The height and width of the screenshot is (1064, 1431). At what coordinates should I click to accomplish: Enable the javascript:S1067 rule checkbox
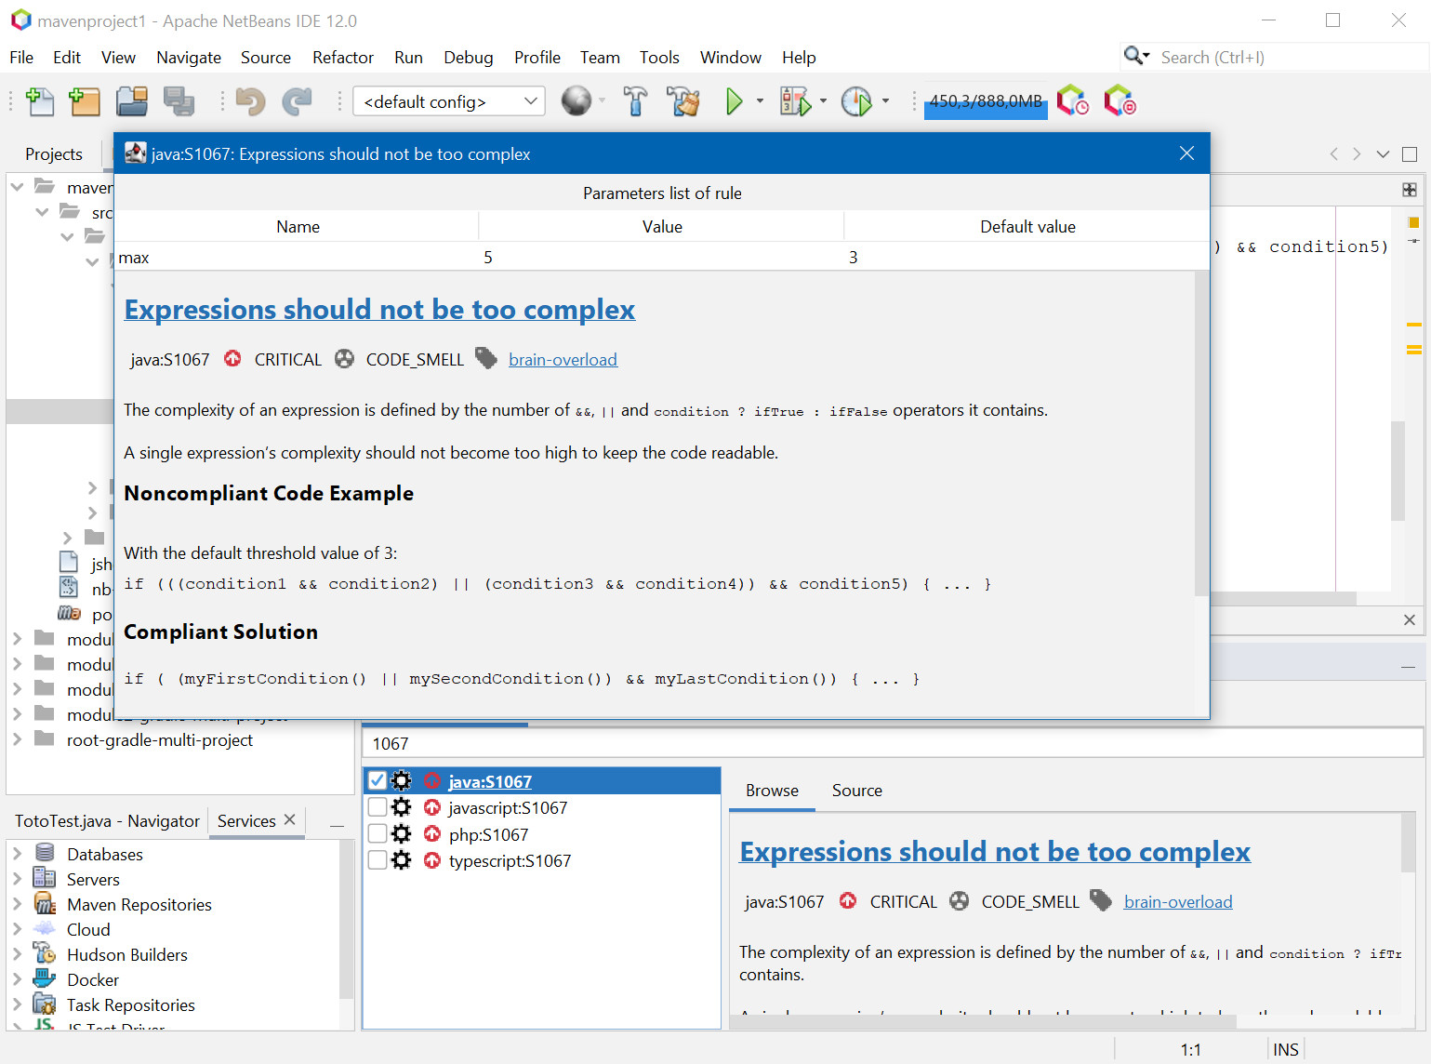tap(378, 807)
